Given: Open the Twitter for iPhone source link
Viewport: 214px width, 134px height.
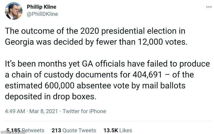Looking at the screenshot, I should click(x=85, y=111).
